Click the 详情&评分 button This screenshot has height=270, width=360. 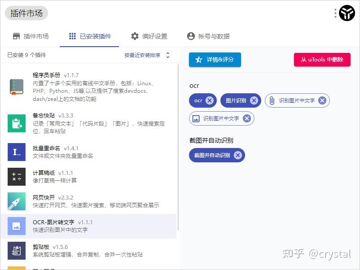click(x=215, y=59)
